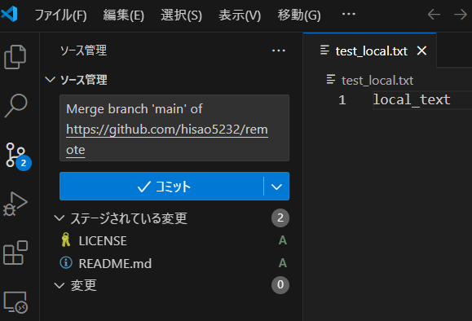The width and height of the screenshot is (472, 321).
Task: Open the github.com/hisao5232 link in message
Action: pos(167,130)
